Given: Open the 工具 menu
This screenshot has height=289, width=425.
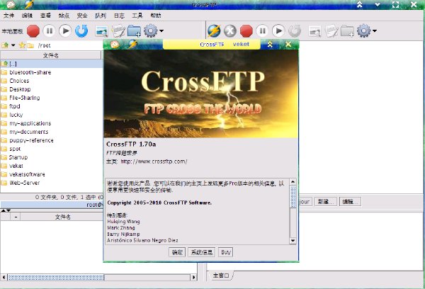Looking at the screenshot, I should point(137,16).
